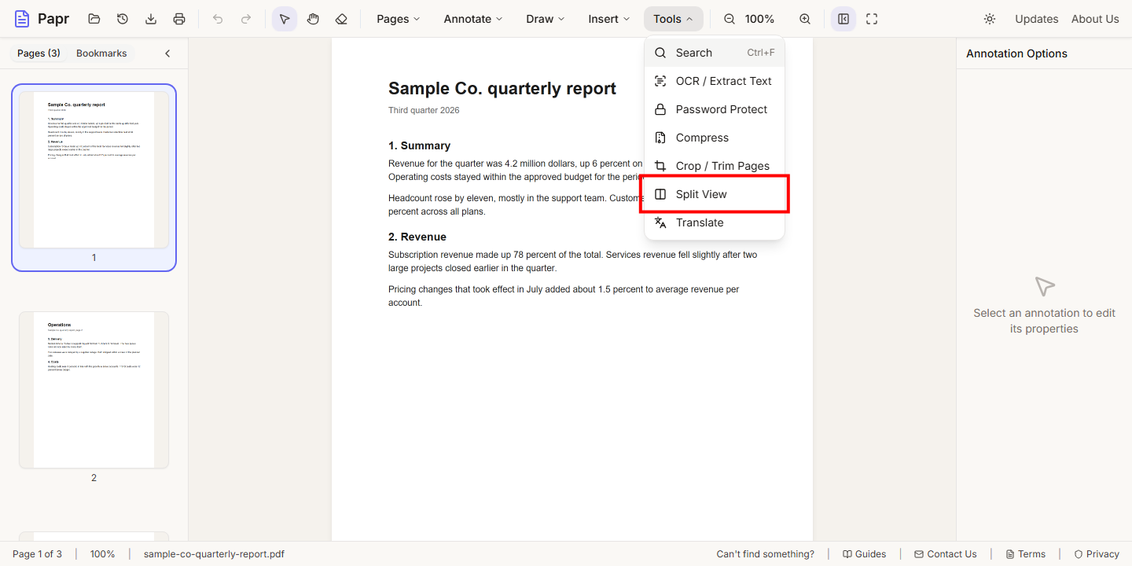
Task: Open the About Us link
Action: pyautogui.click(x=1095, y=19)
